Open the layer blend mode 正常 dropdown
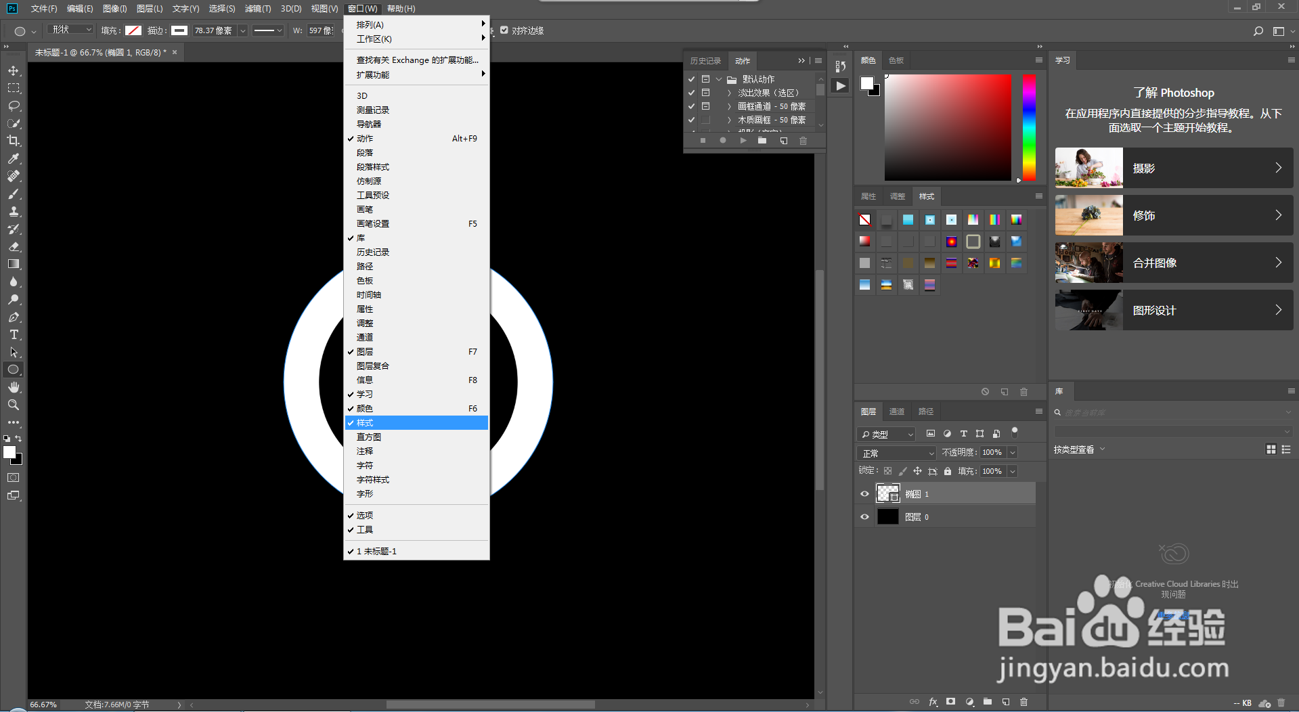 (x=896, y=453)
